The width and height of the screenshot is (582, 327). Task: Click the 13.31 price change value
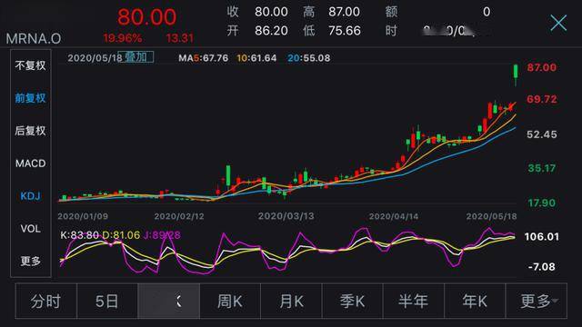pyautogui.click(x=180, y=38)
